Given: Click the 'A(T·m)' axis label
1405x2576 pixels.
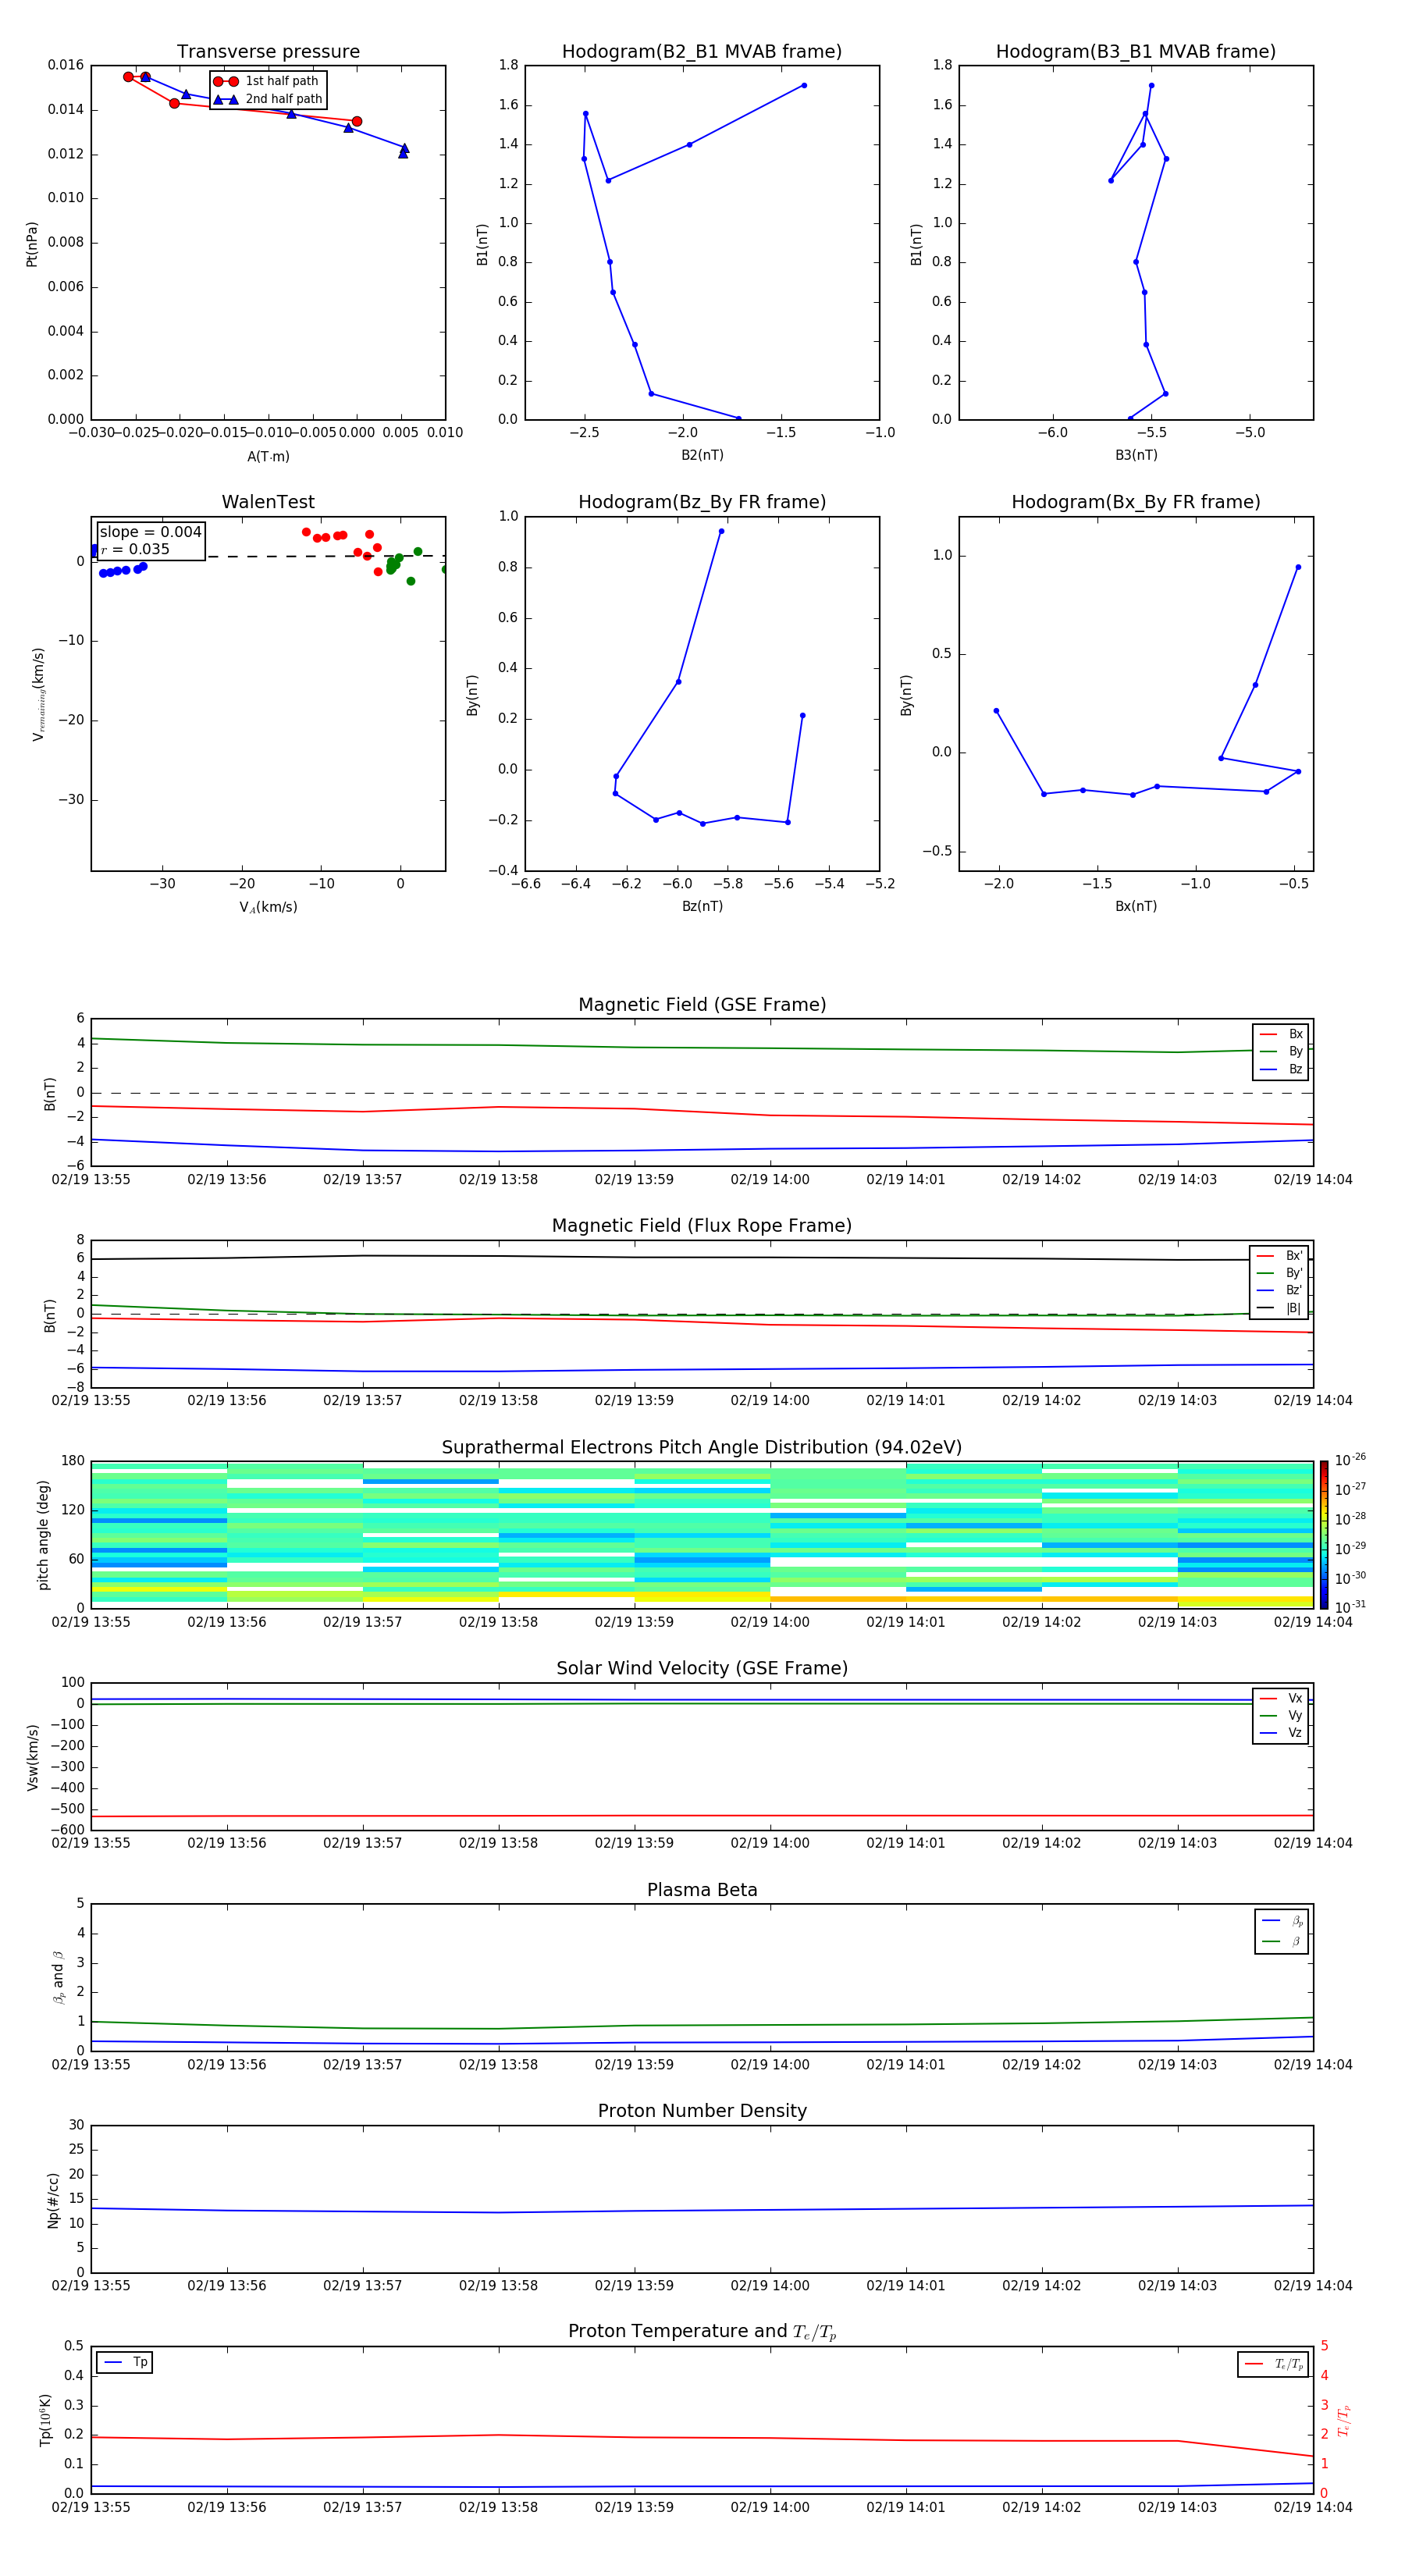Looking at the screenshot, I should click(268, 456).
